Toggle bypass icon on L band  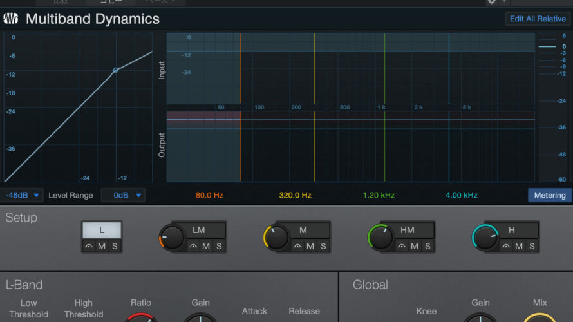click(89, 247)
